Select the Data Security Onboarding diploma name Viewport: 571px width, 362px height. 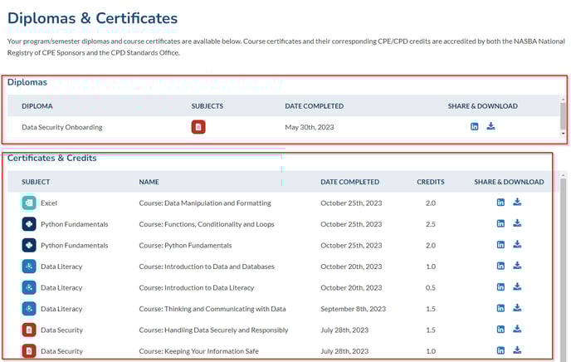pyautogui.click(x=62, y=127)
